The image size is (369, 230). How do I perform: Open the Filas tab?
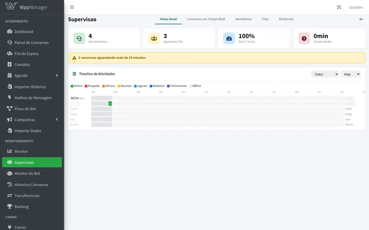[x=265, y=19]
